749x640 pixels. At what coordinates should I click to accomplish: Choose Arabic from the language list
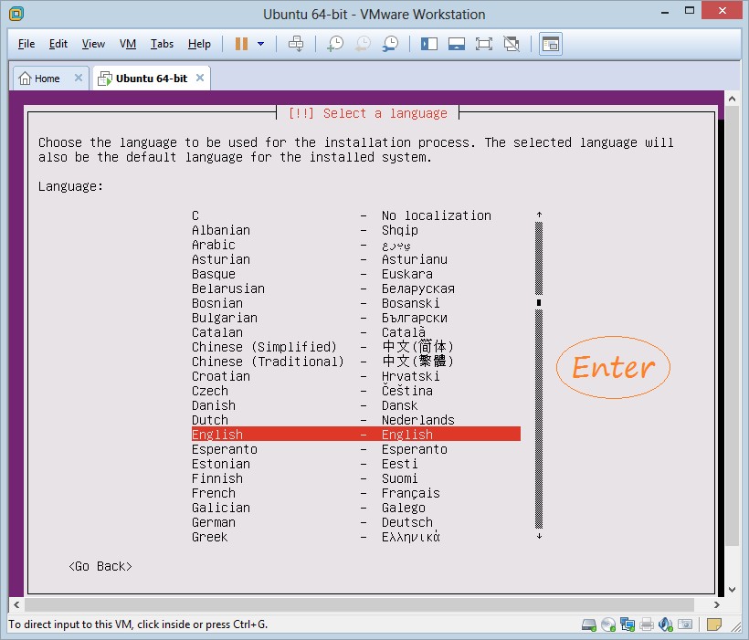[356, 245]
